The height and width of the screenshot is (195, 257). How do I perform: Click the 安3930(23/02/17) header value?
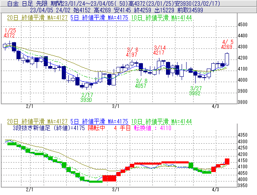click(x=197, y=4)
